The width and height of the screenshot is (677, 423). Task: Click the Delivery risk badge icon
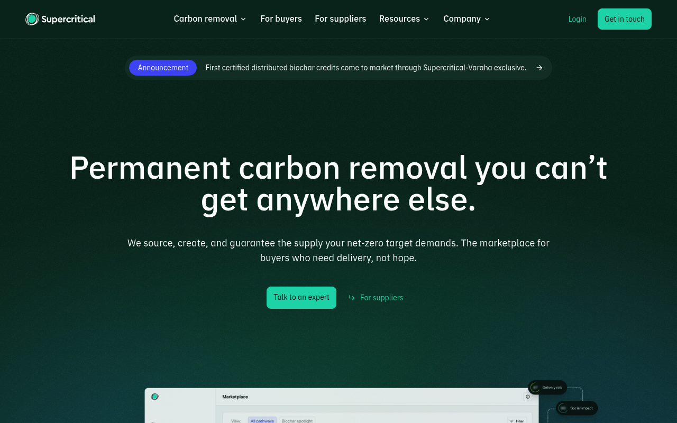click(535, 388)
